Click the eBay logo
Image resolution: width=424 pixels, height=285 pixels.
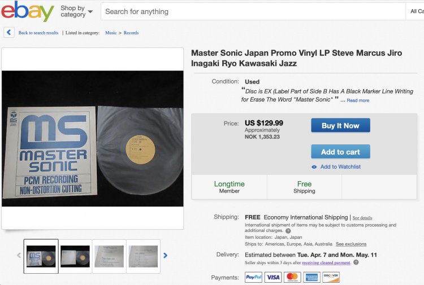[x=28, y=11]
